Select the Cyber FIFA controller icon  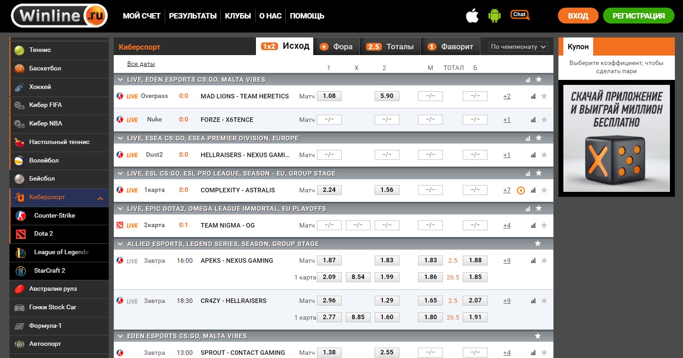pos(19,105)
